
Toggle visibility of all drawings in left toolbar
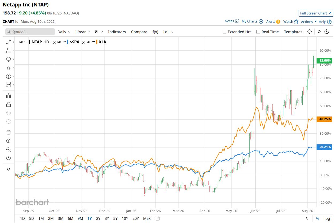[8, 158]
